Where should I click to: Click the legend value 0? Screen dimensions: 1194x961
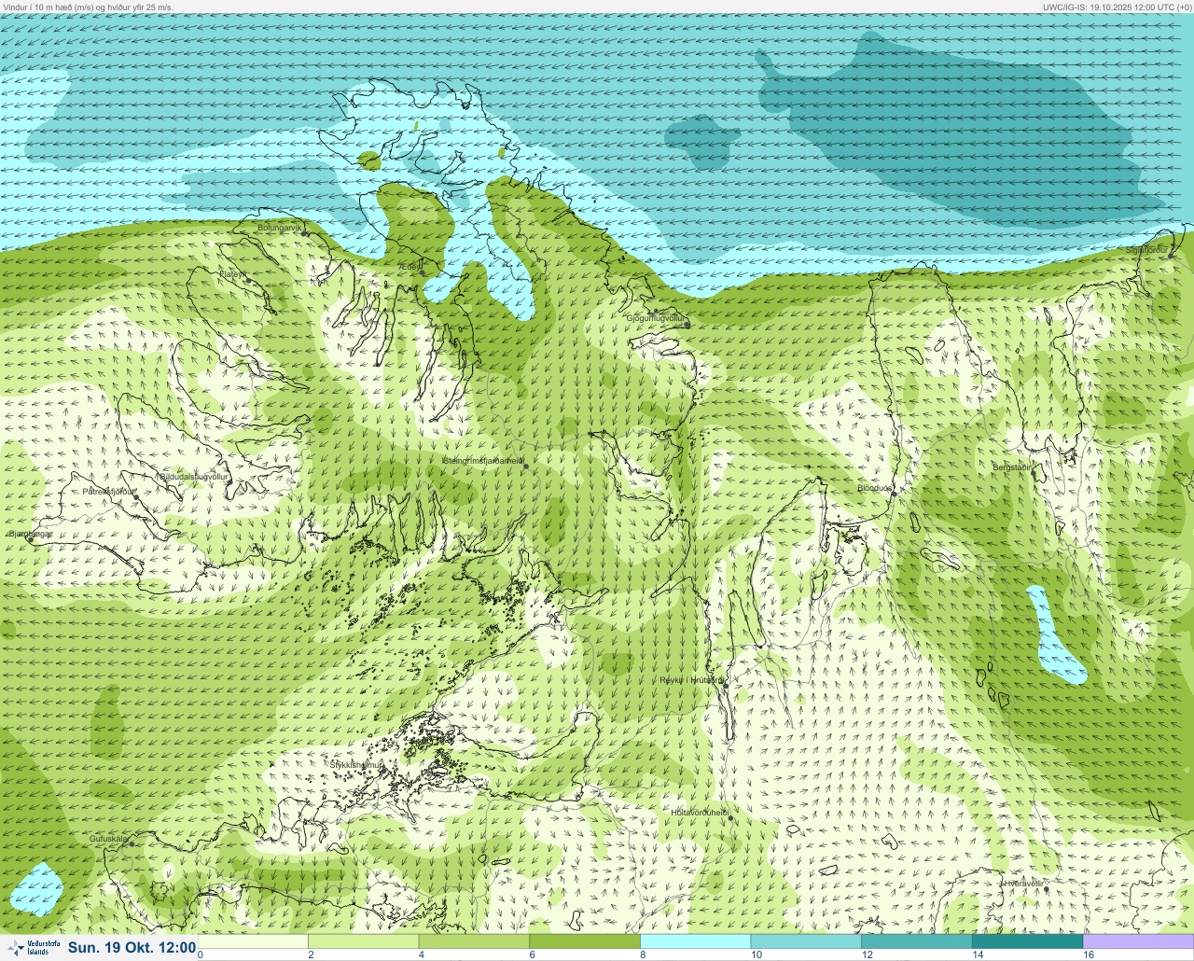(x=201, y=955)
